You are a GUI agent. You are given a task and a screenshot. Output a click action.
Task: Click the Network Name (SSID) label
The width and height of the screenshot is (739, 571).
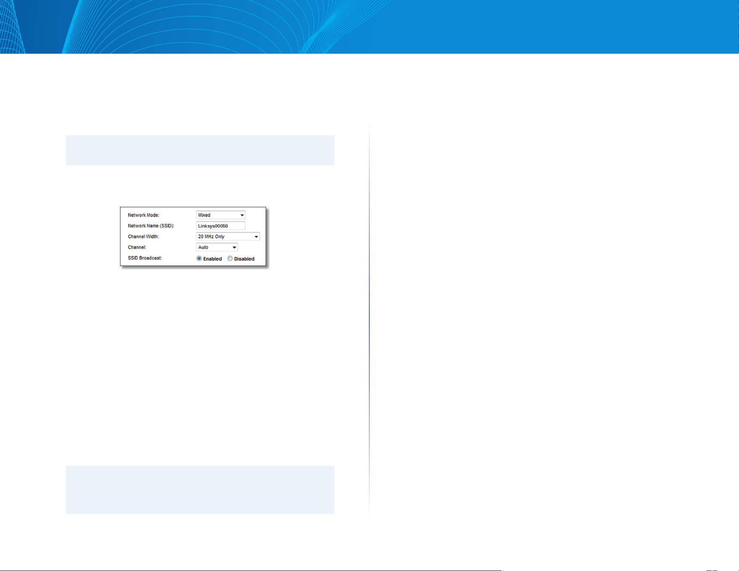[151, 226]
